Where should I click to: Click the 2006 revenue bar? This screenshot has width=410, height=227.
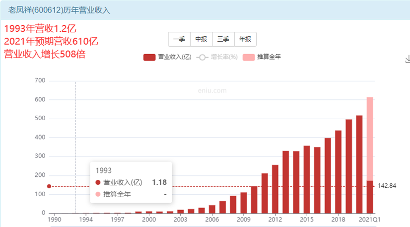click(212, 209)
